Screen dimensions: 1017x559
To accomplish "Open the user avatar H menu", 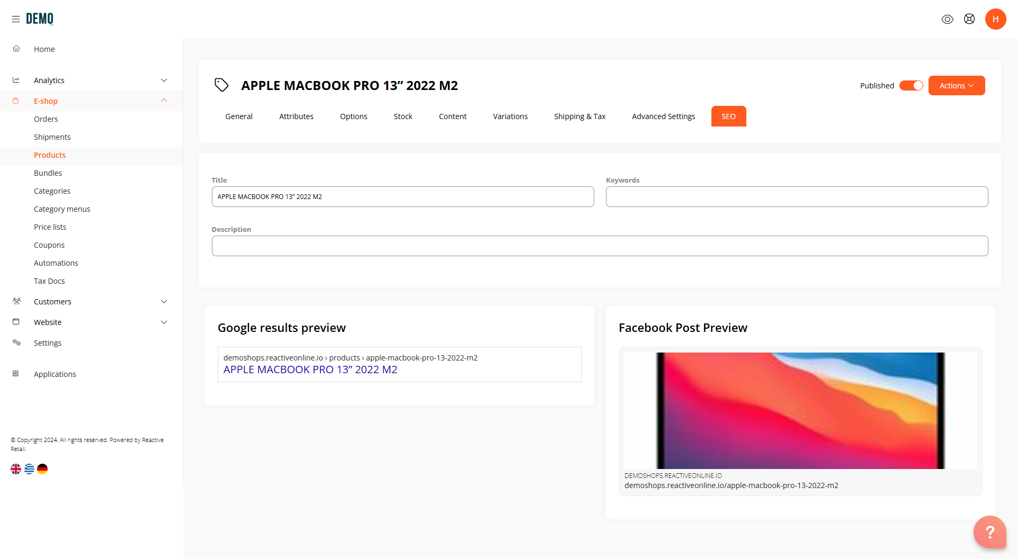I will pos(996,19).
